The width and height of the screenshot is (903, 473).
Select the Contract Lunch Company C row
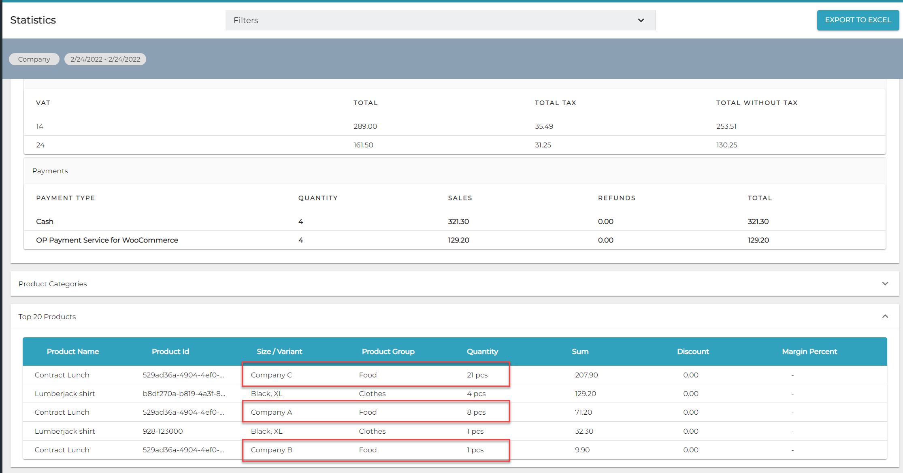point(62,375)
